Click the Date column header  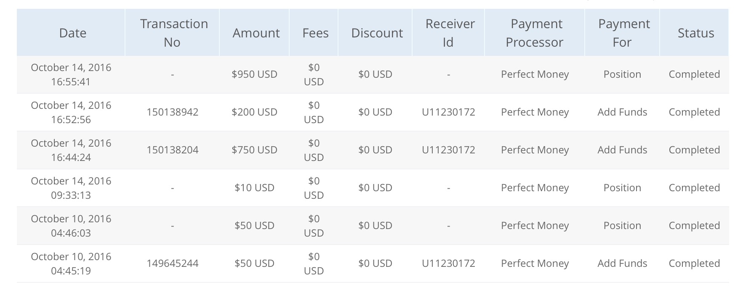[x=72, y=33]
